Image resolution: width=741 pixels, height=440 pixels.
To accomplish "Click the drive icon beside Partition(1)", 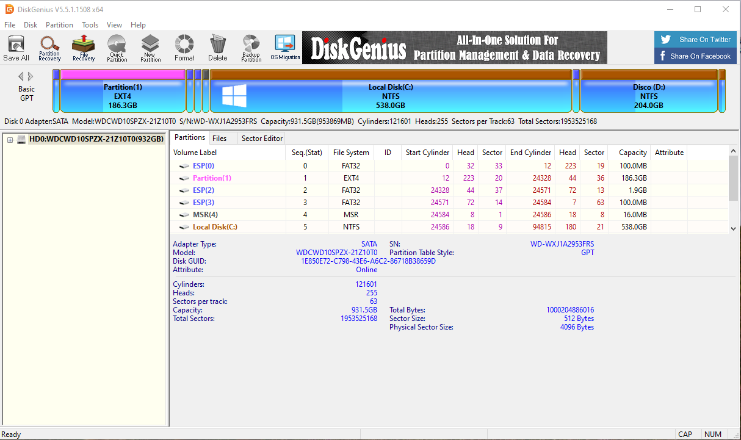I will pos(184,178).
